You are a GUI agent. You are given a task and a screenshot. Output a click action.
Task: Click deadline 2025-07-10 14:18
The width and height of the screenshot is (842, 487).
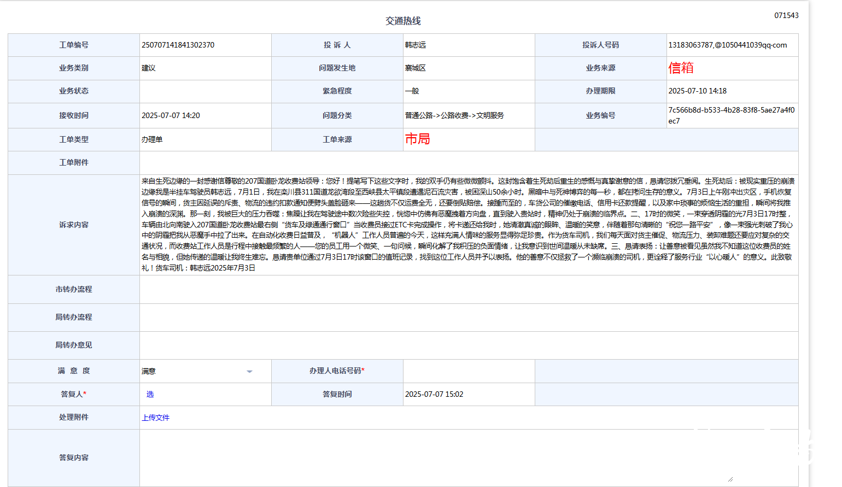tap(698, 91)
